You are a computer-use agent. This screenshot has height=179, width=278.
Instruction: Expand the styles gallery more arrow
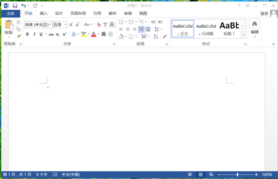pyautogui.click(x=244, y=35)
